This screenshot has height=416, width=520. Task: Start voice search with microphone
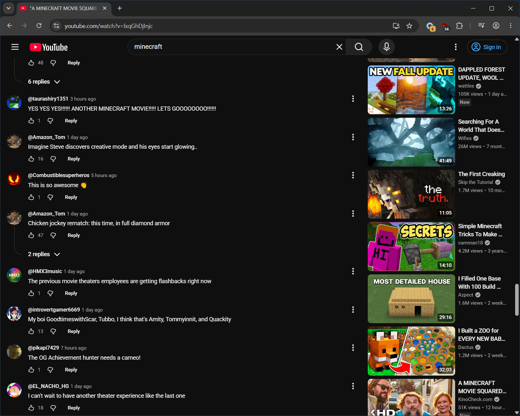click(387, 47)
